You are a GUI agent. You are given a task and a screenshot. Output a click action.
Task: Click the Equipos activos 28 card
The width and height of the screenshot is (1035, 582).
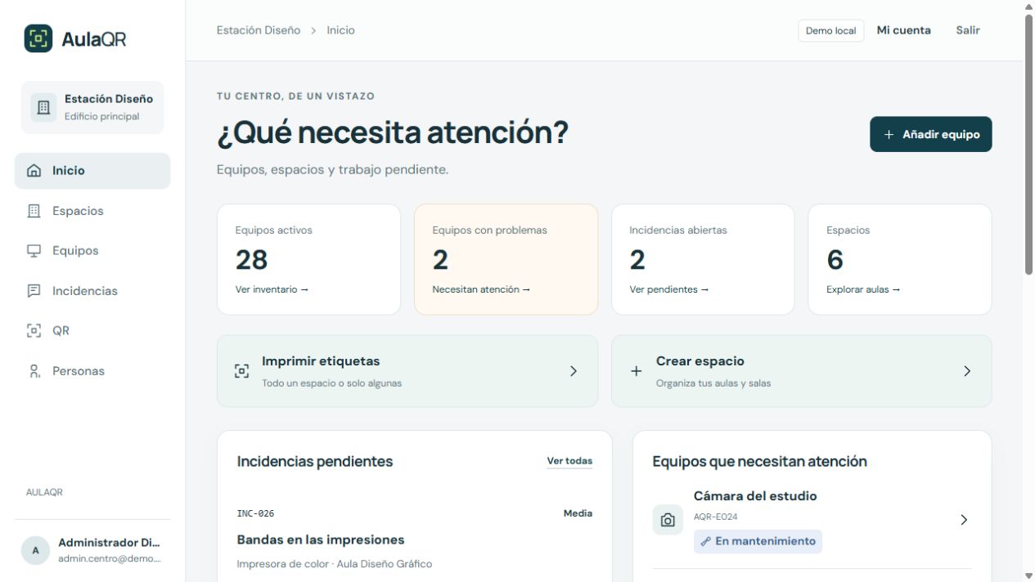[308, 259]
